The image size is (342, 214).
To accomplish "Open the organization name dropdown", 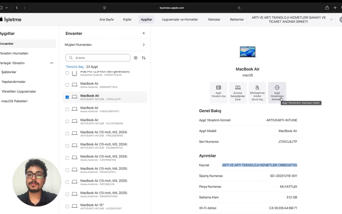I will click(331, 19).
